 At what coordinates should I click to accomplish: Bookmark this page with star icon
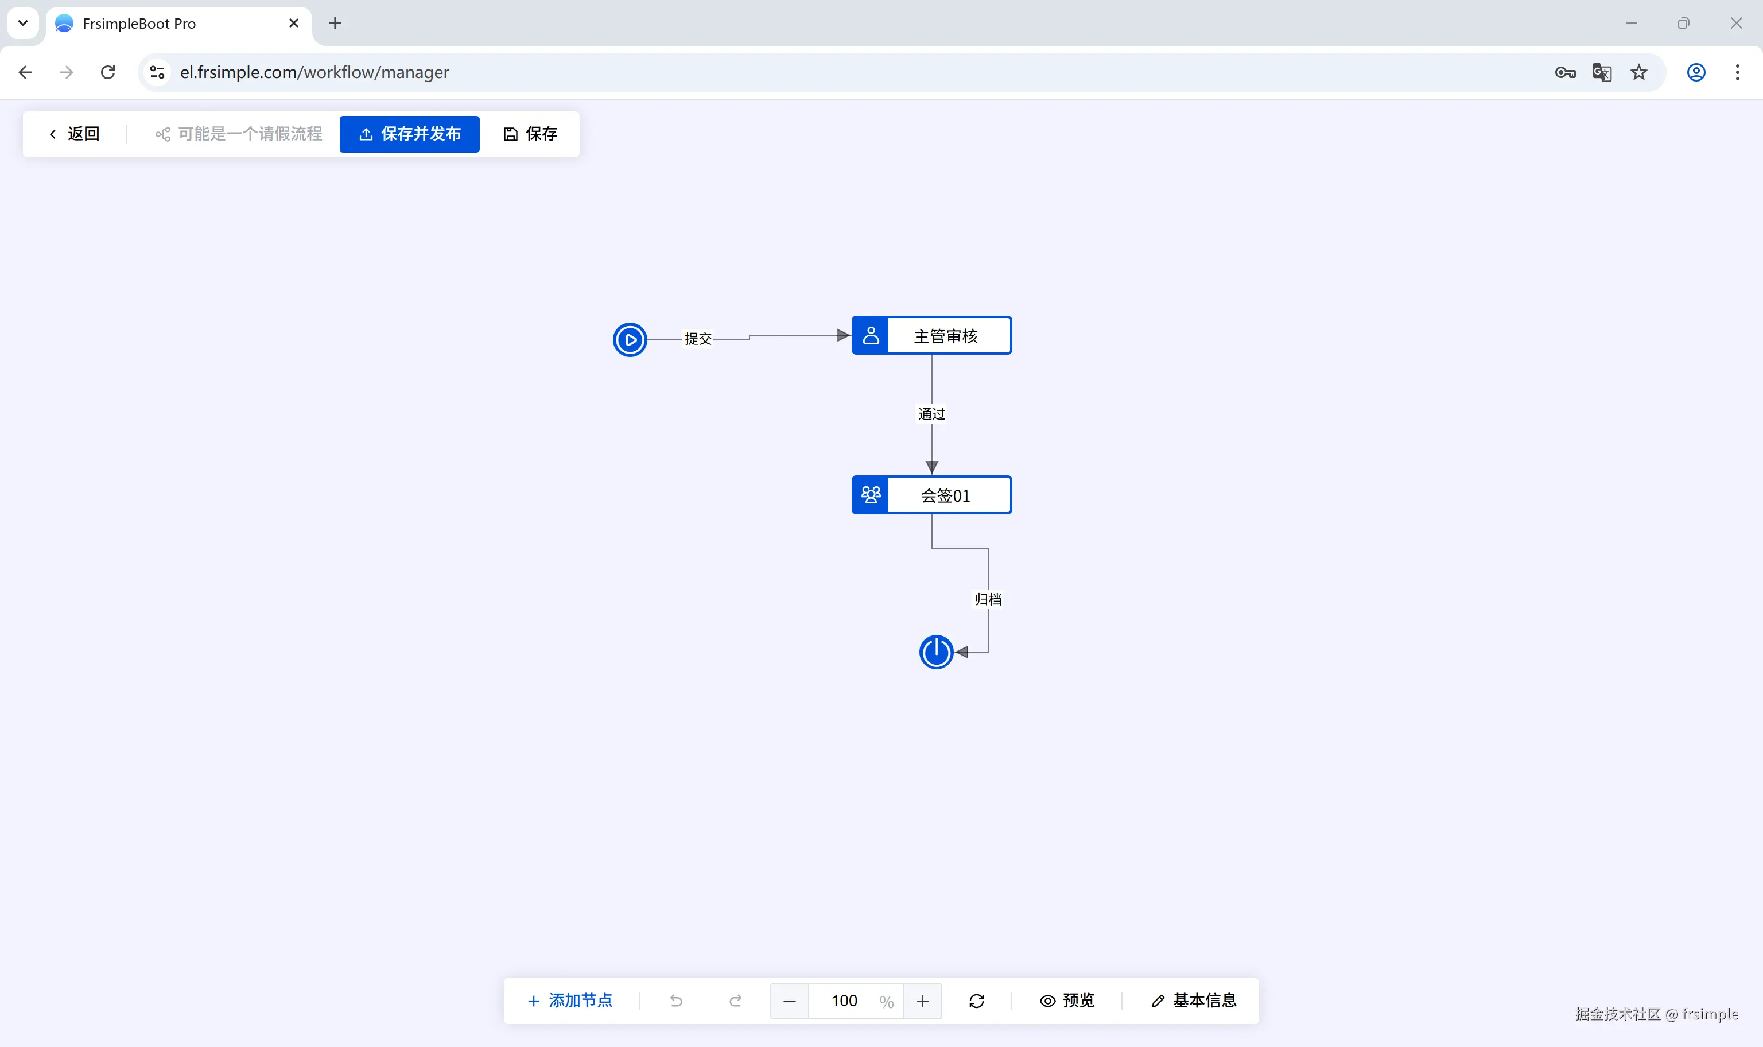tap(1638, 72)
